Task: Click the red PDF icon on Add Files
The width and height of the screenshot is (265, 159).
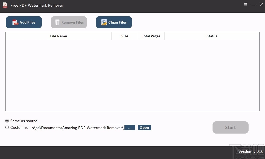Action: (x=15, y=22)
